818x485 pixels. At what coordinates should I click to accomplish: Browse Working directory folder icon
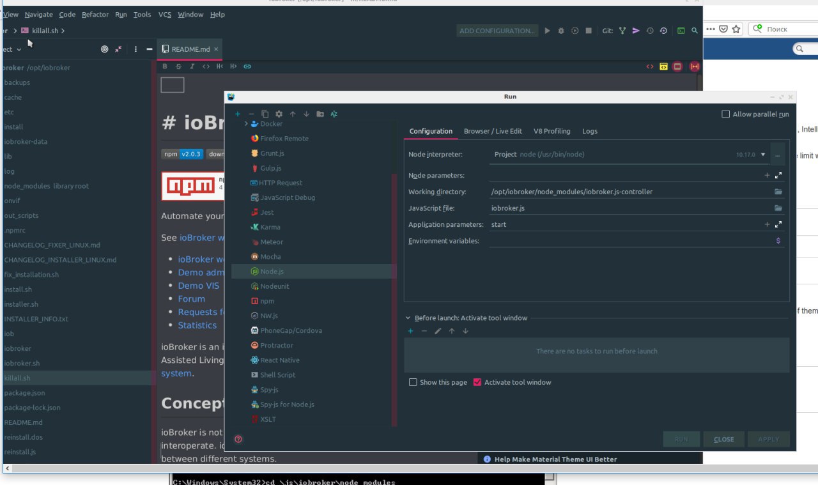click(778, 192)
